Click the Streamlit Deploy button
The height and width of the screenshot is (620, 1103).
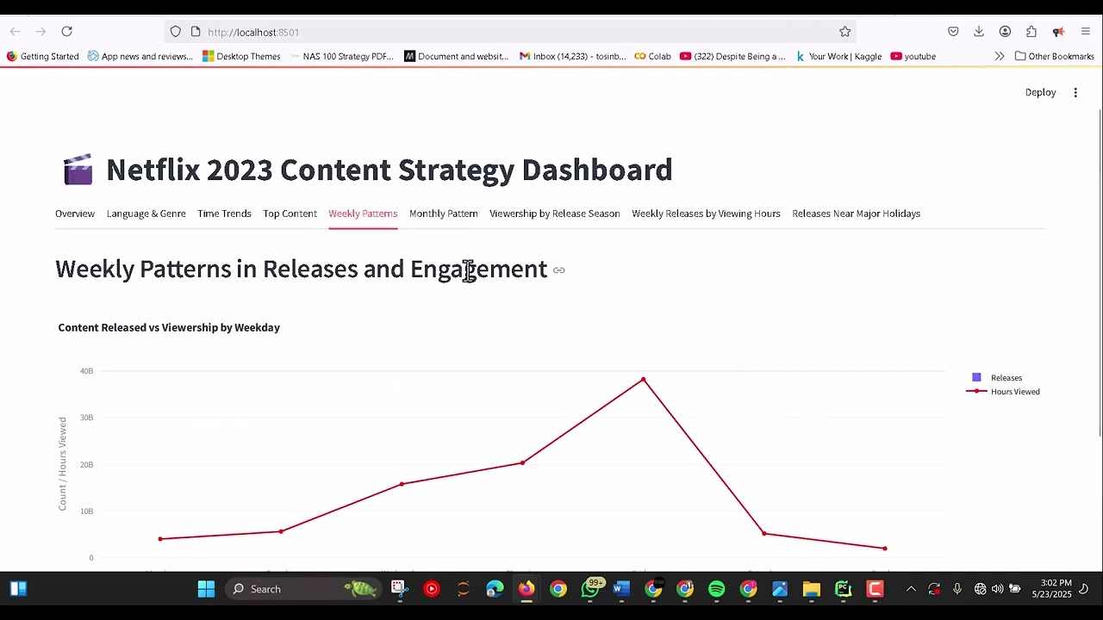click(1040, 92)
